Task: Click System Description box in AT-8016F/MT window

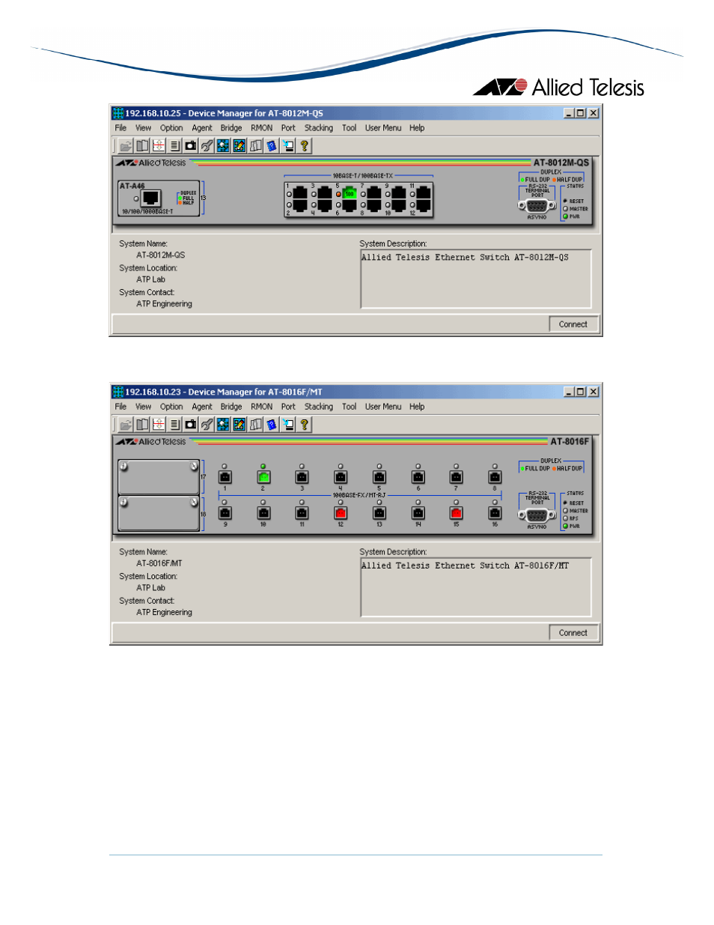Action: 476,587
